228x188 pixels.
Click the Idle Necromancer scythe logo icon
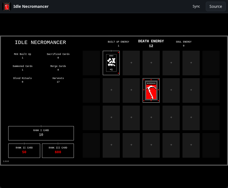pyautogui.click(x=7, y=6)
